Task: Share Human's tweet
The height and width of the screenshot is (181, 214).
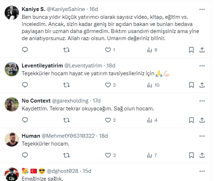Action: (x=202, y=155)
